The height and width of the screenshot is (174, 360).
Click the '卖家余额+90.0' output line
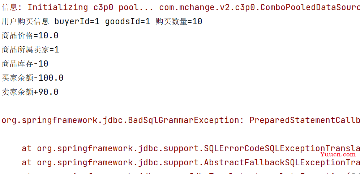coord(30,92)
